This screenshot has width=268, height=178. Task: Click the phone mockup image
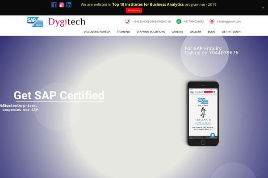pyautogui.click(x=203, y=113)
